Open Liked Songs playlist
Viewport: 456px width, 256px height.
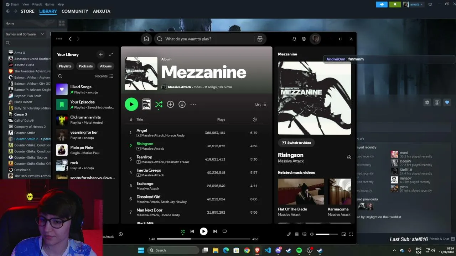click(x=85, y=89)
